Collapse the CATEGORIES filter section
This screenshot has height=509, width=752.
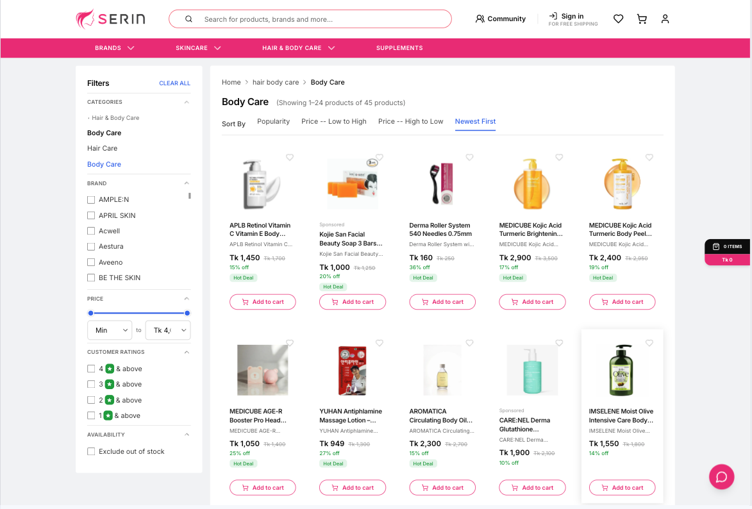[x=187, y=102]
